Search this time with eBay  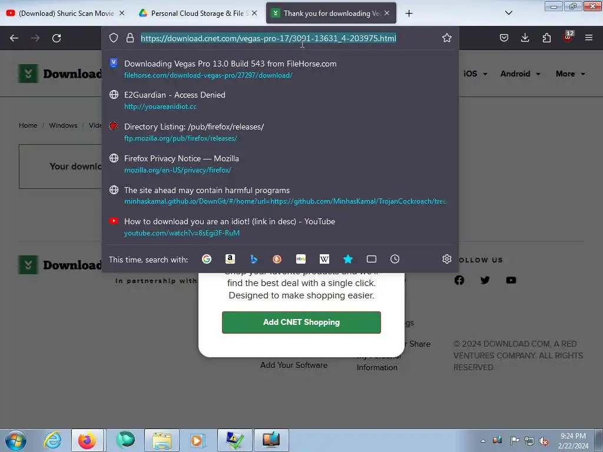coord(301,259)
